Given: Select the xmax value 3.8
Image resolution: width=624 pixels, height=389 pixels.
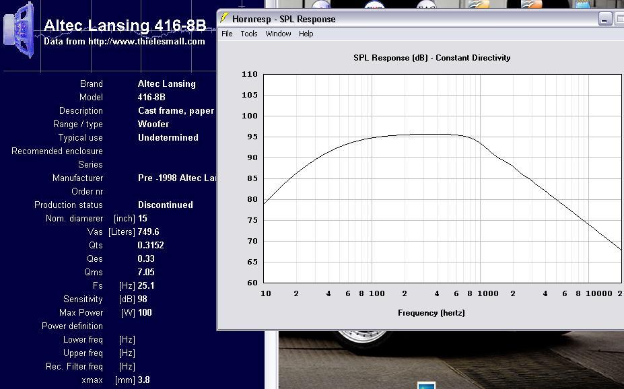Looking at the screenshot, I should pos(143,380).
